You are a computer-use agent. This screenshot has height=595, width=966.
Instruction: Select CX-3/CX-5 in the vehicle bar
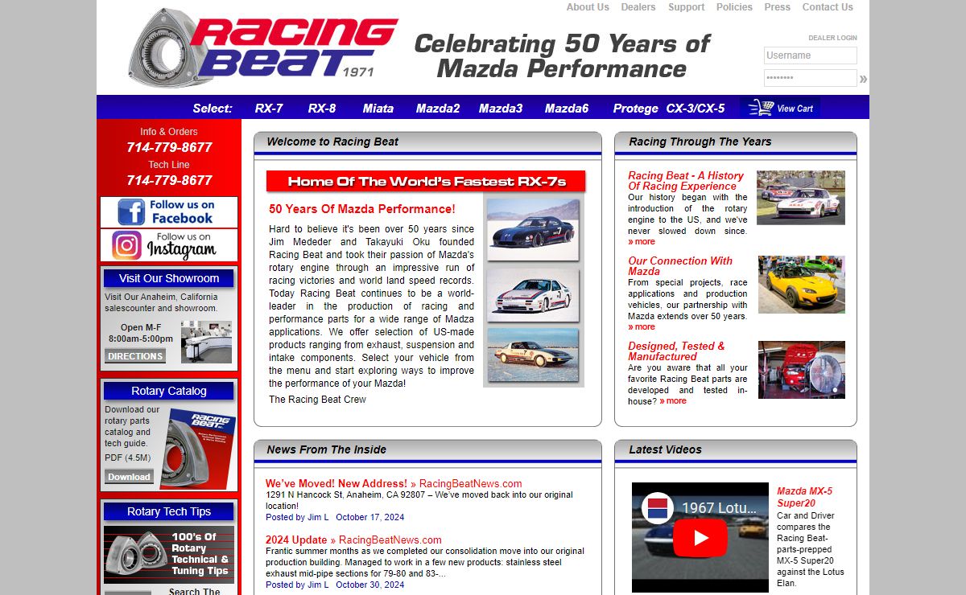click(696, 109)
